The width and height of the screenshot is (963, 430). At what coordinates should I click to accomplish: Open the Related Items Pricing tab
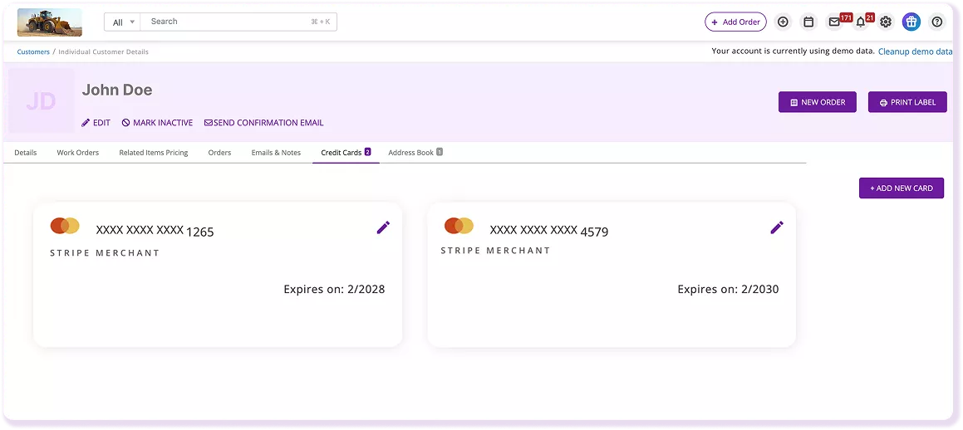(154, 153)
